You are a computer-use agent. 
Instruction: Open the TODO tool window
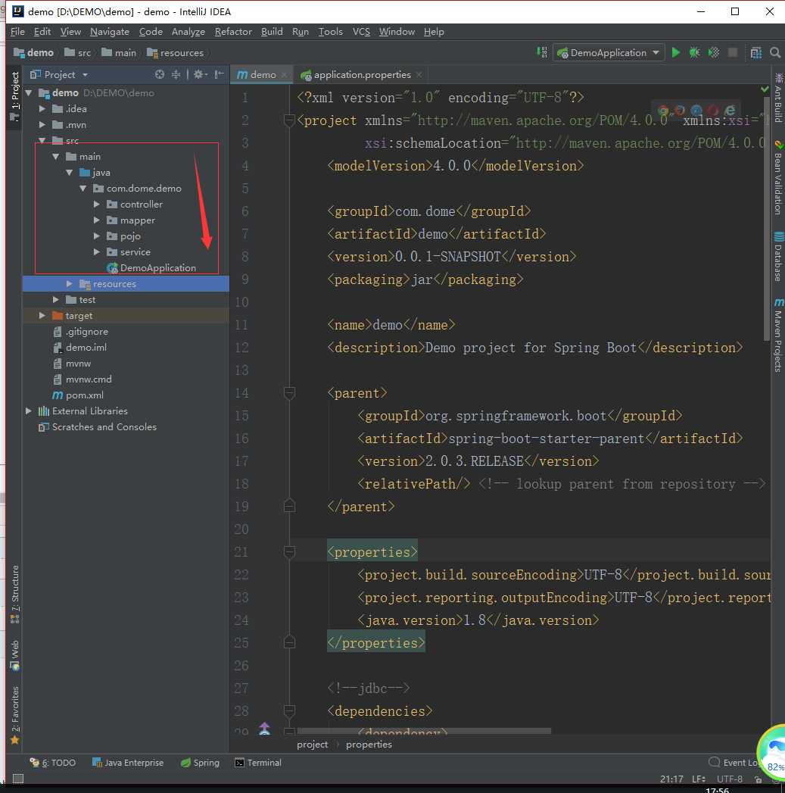pos(53,763)
